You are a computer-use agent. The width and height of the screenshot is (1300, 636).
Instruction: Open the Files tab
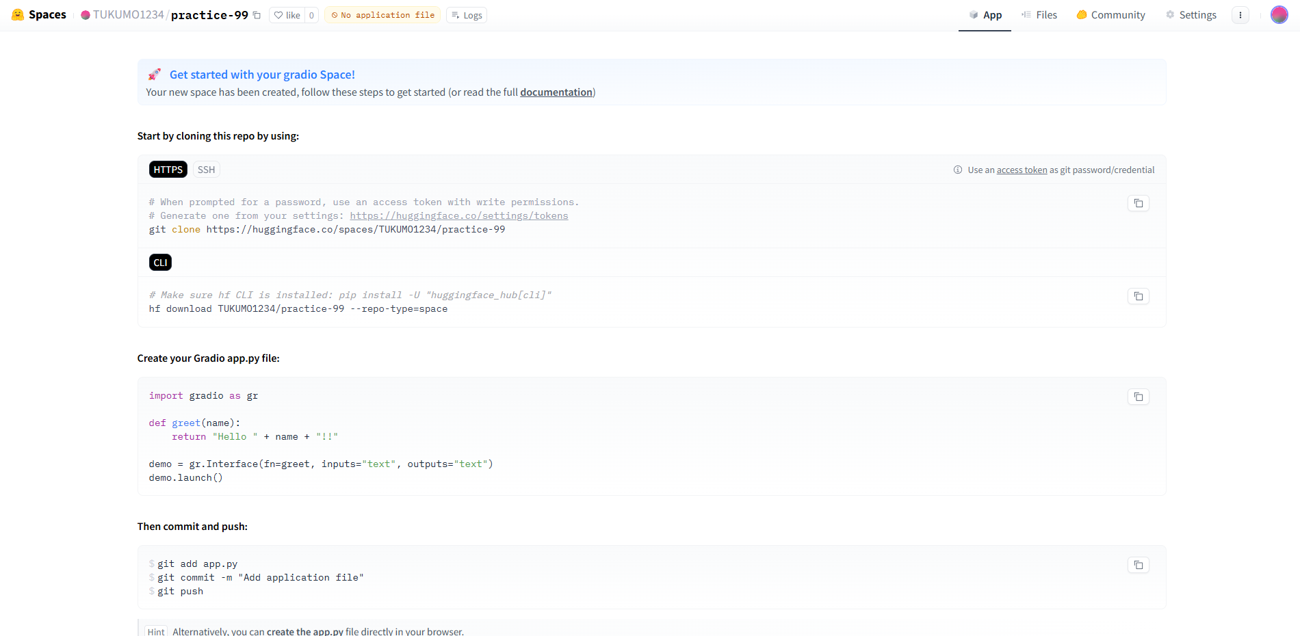[1039, 15]
